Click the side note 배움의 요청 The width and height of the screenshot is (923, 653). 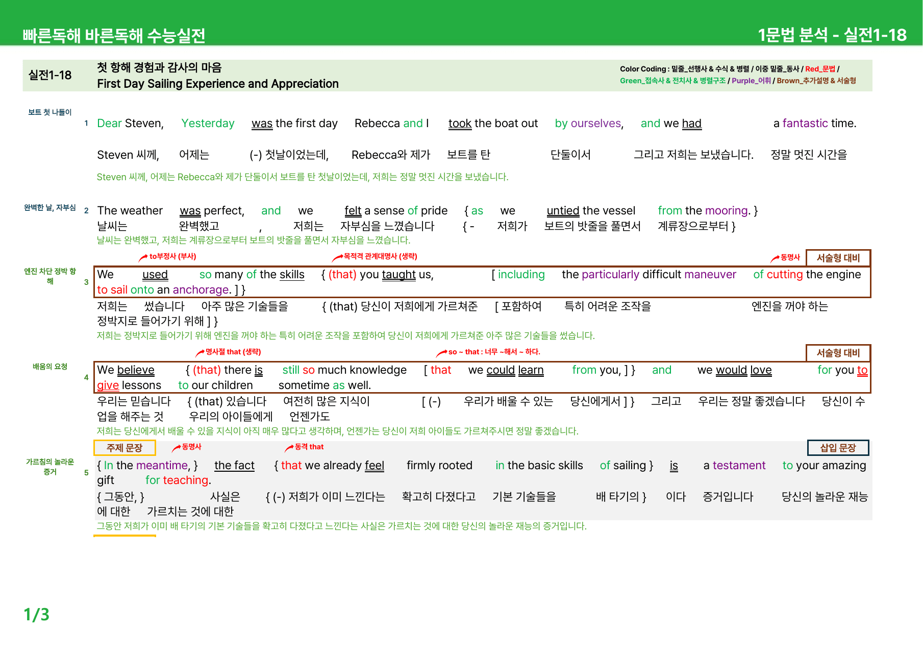[x=50, y=367]
